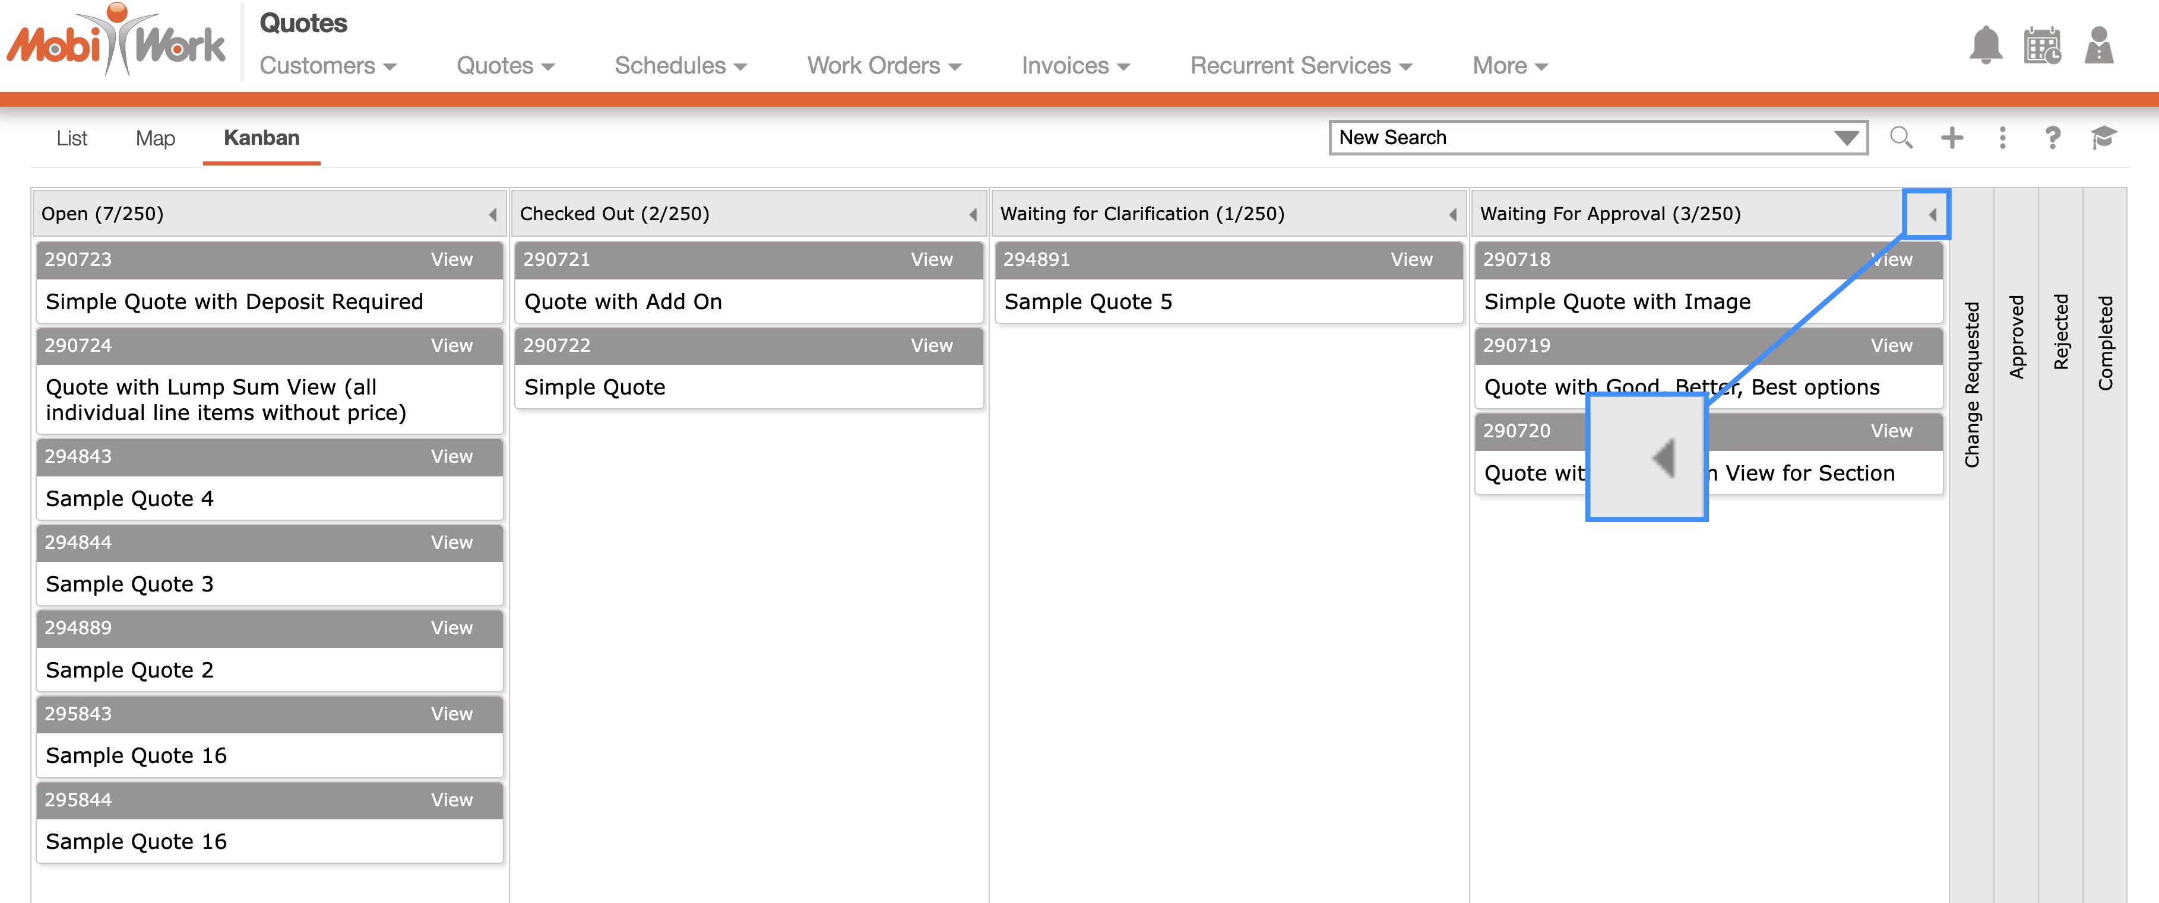Add a new quote with plus icon
This screenshot has width=2159, height=903.
(x=1952, y=138)
